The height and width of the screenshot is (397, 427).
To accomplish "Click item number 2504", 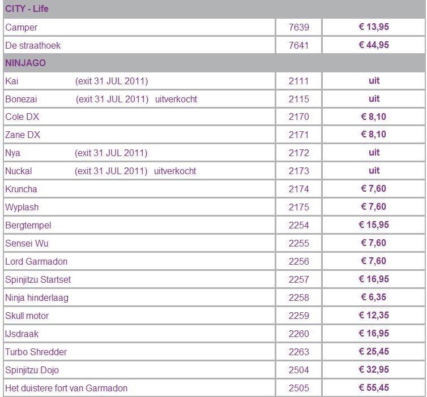I will tap(299, 370).
